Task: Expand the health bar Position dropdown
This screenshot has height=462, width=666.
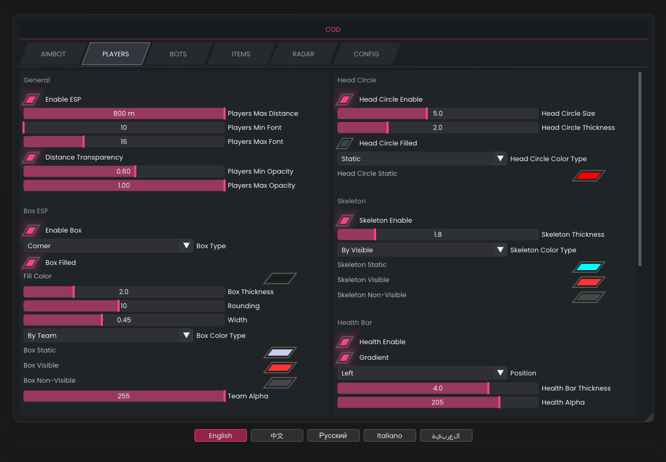Action: (422, 373)
